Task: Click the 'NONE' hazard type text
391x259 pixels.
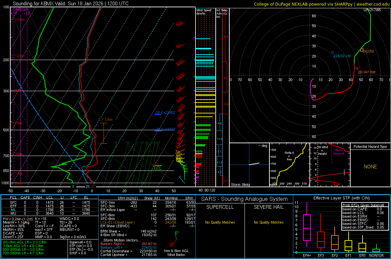Action: coord(370,167)
